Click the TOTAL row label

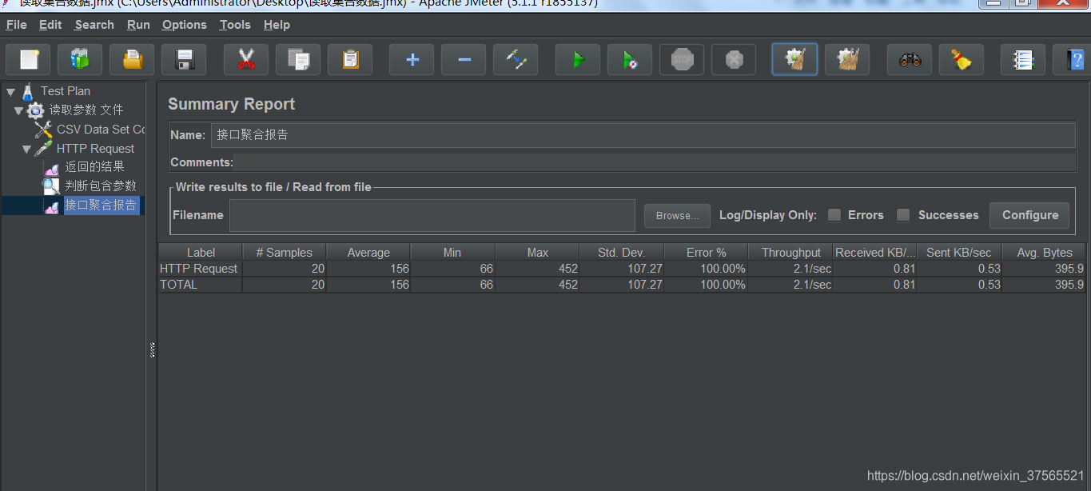178,285
